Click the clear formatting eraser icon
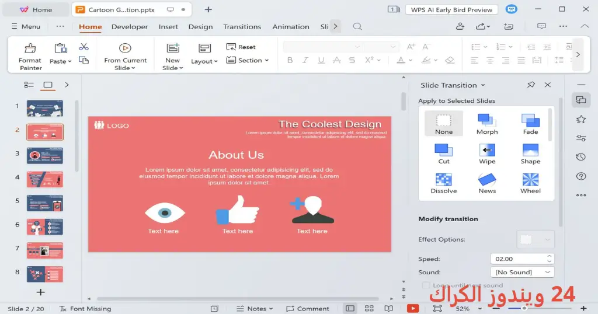 [450, 60]
